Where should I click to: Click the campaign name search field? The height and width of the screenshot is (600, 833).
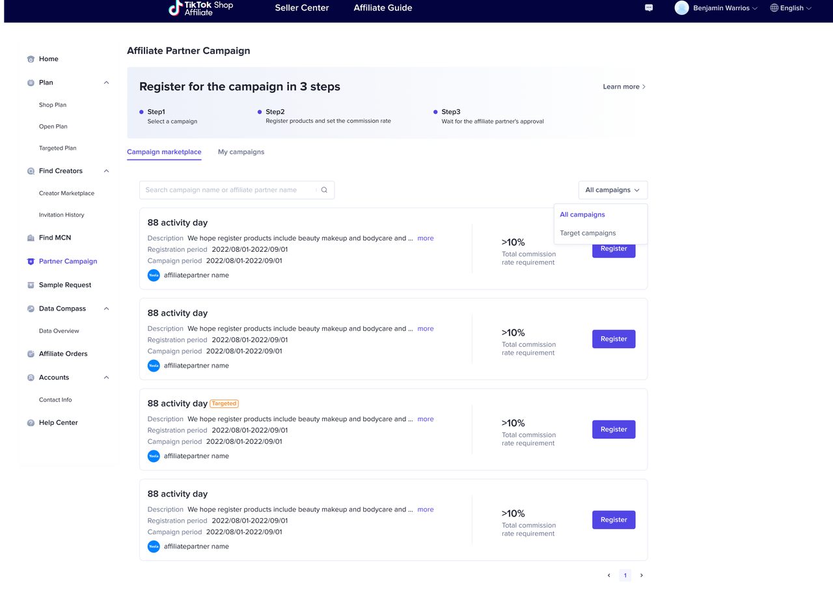[x=228, y=190]
